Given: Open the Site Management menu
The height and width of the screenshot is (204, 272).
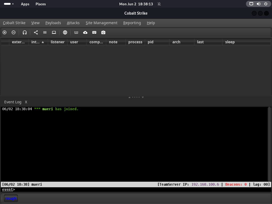Looking at the screenshot, I should click(101, 23).
